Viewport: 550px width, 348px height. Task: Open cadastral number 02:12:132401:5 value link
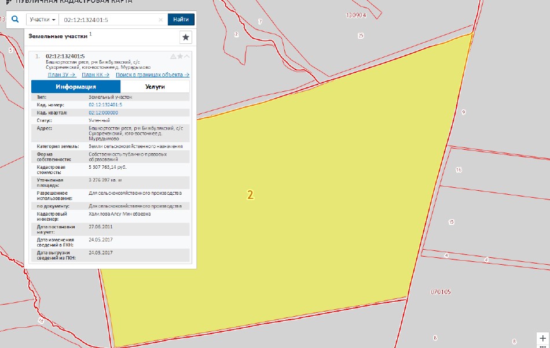[x=105, y=105]
